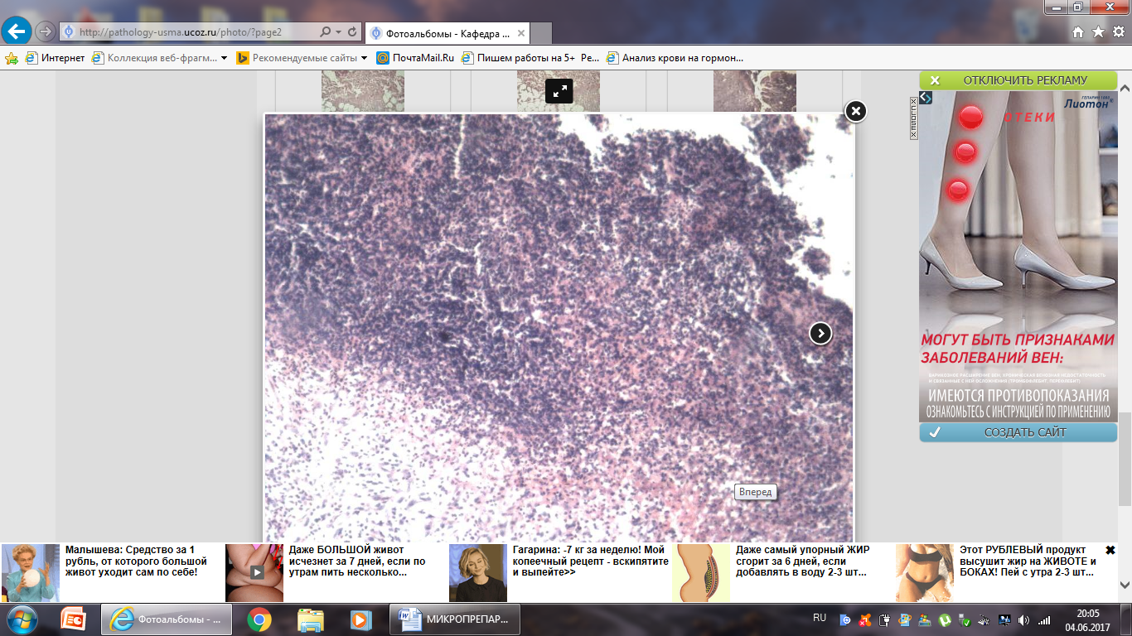1132x636 pixels.
Task: Close the photo lightbox with X
Action: point(855,111)
